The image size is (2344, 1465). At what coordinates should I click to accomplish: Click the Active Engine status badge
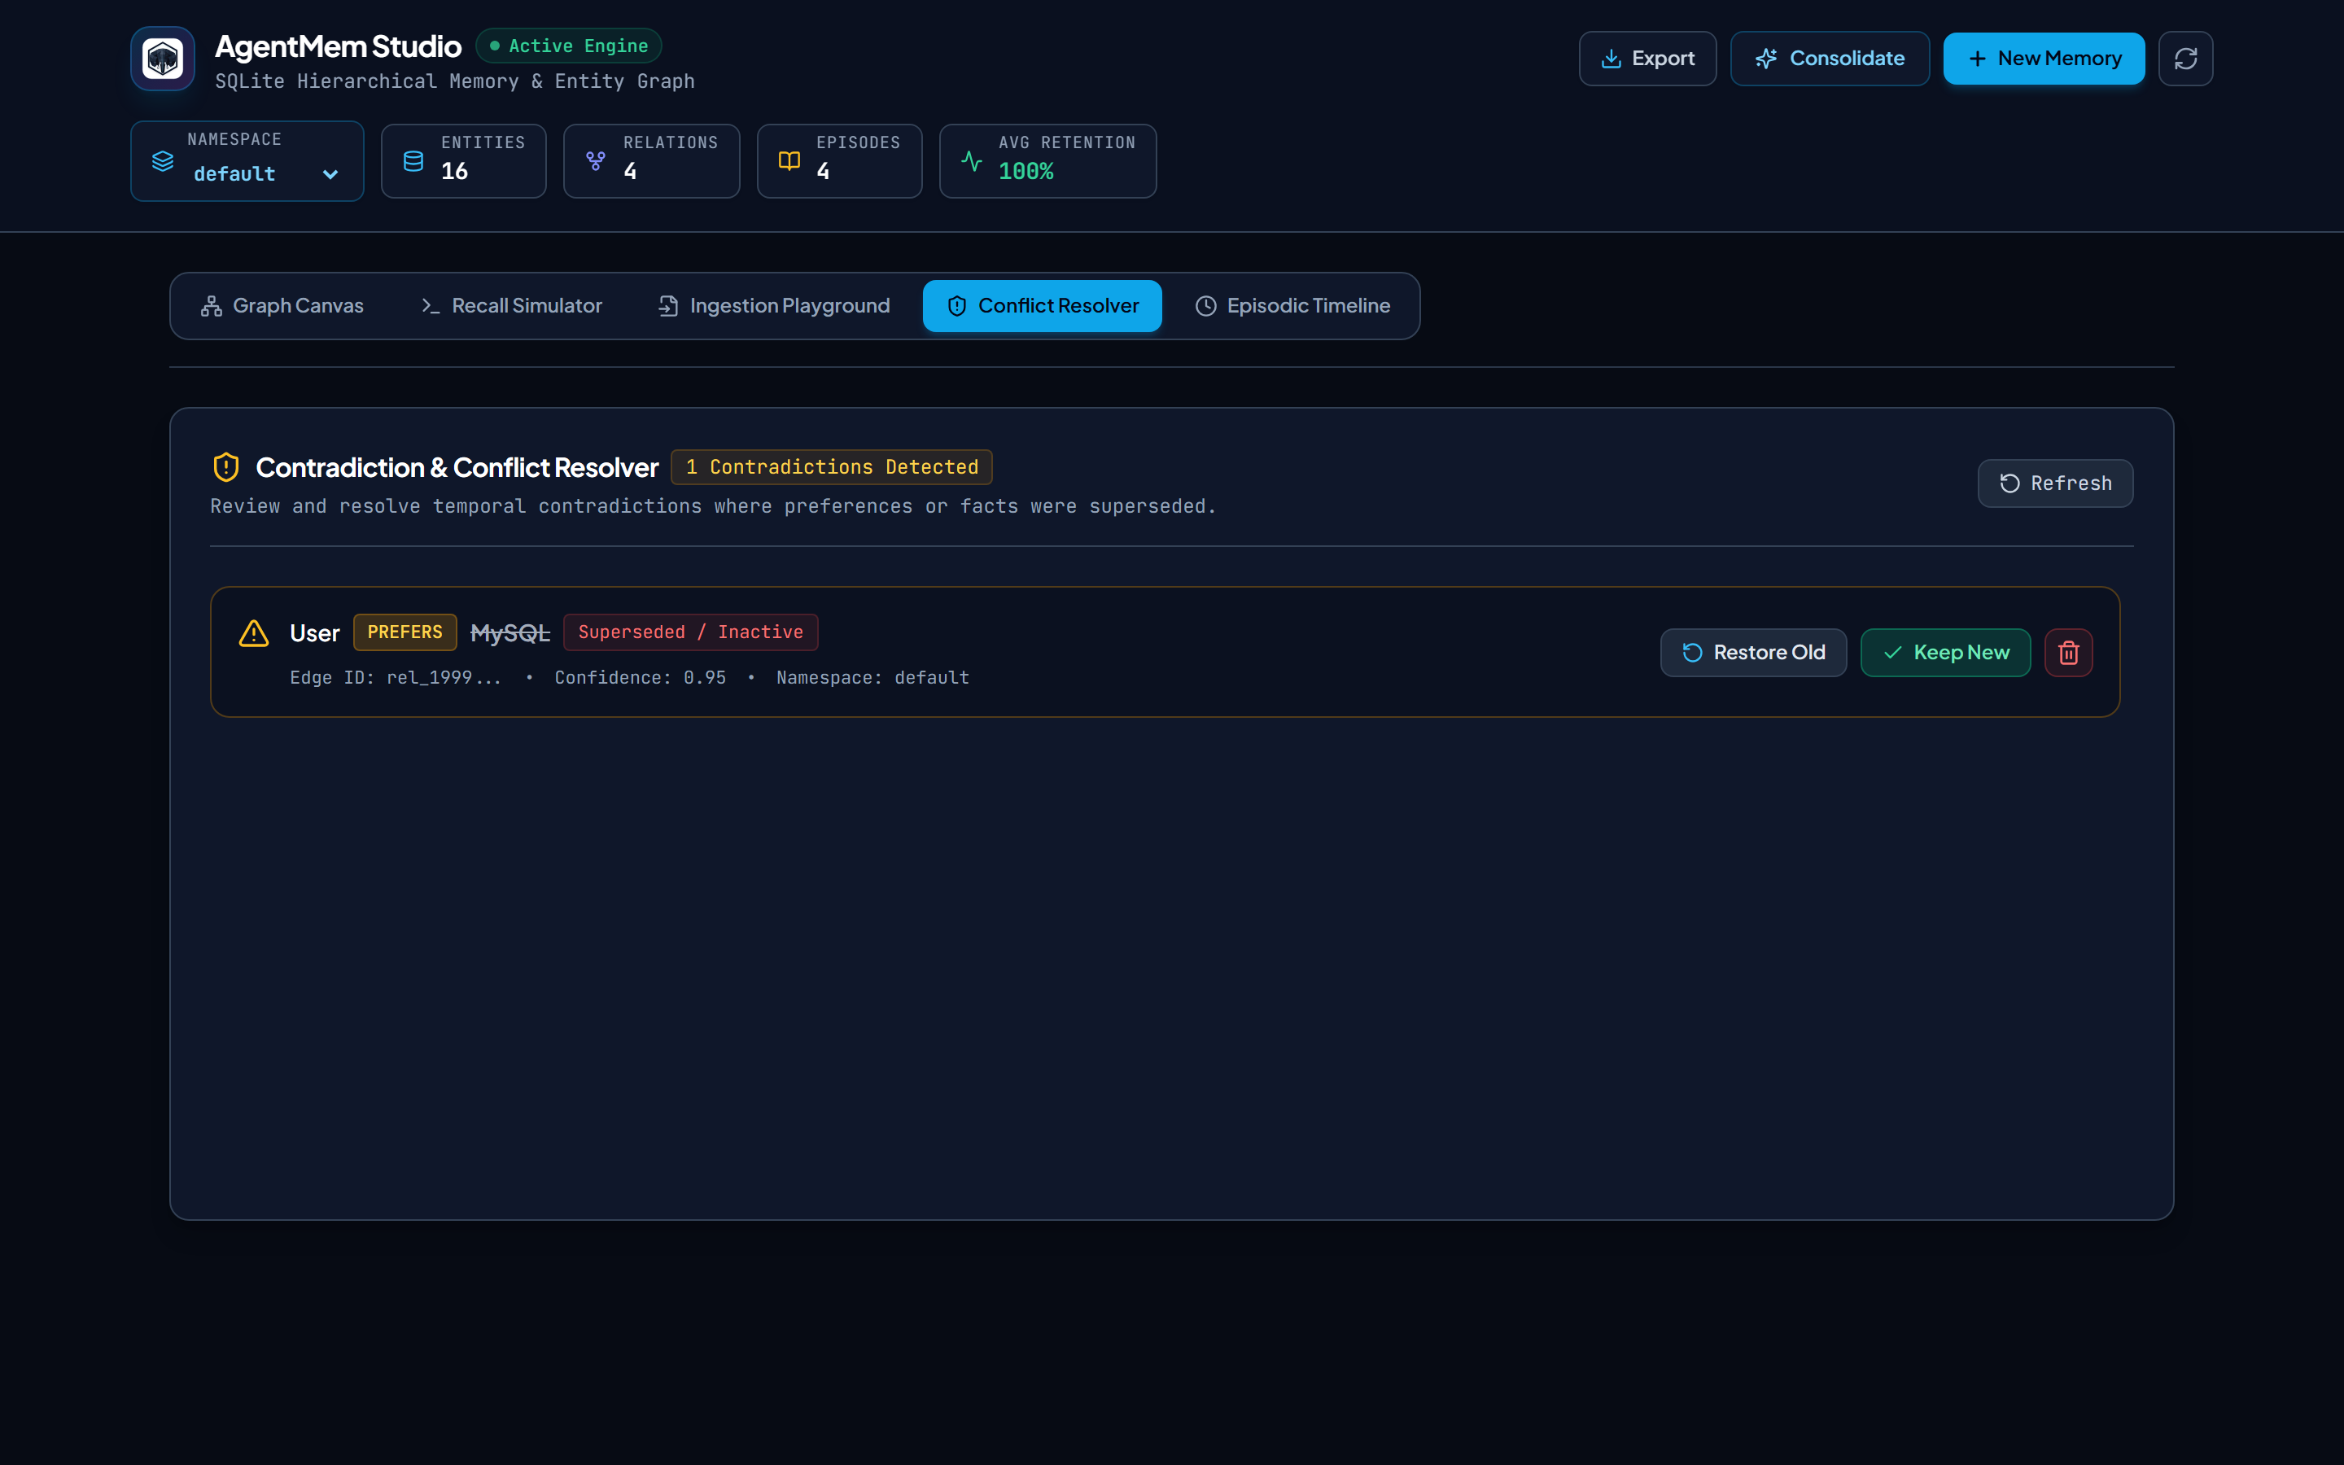point(569,46)
